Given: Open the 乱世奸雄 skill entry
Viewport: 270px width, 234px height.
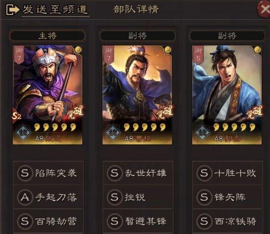Looking at the screenshot, I should point(138,173).
